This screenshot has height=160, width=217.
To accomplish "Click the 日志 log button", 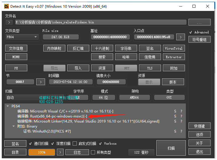I will [x=77, y=152].
